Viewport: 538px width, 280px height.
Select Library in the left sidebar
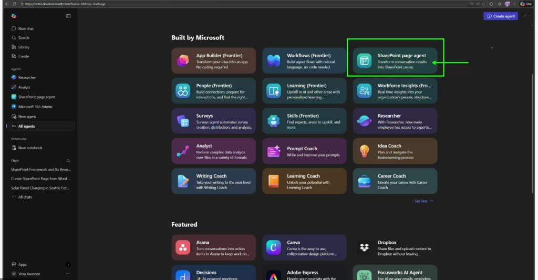click(24, 47)
